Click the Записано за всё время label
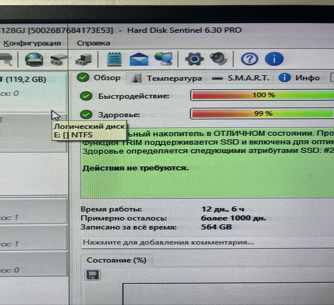The width and height of the screenshot is (334, 305). [128, 227]
